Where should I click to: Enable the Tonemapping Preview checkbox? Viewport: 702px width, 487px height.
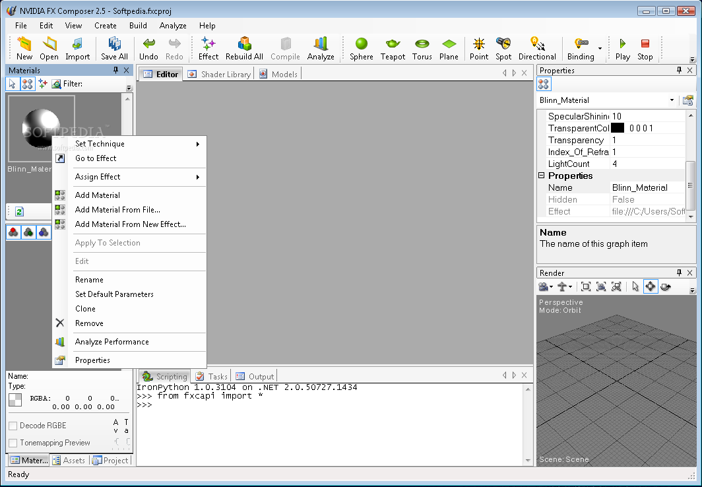(13, 443)
